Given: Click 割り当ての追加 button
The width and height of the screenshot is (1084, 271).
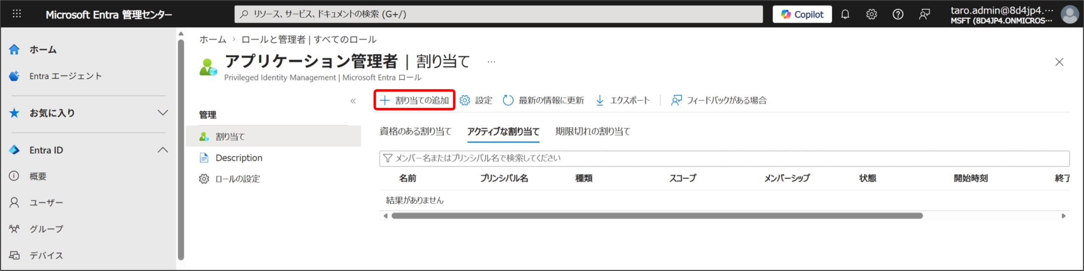Looking at the screenshot, I should click(x=414, y=100).
